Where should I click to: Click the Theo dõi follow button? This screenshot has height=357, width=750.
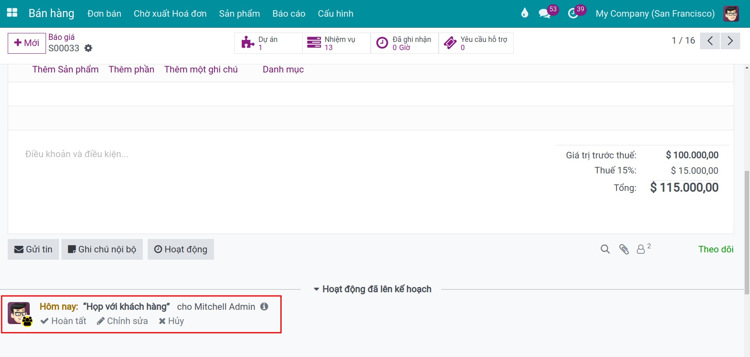coord(716,249)
